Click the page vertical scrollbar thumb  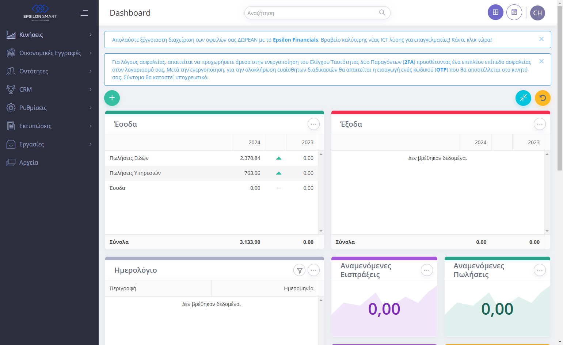(x=560, y=88)
